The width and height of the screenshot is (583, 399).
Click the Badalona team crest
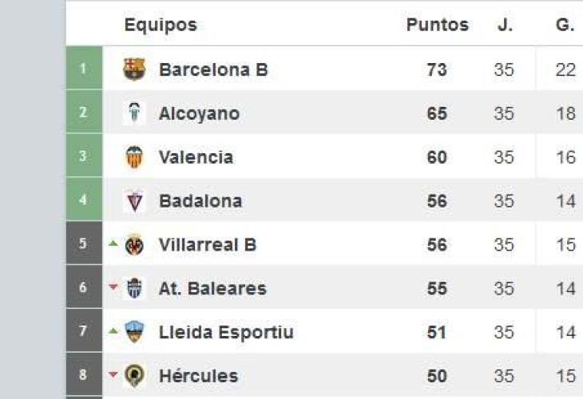coord(134,201)
